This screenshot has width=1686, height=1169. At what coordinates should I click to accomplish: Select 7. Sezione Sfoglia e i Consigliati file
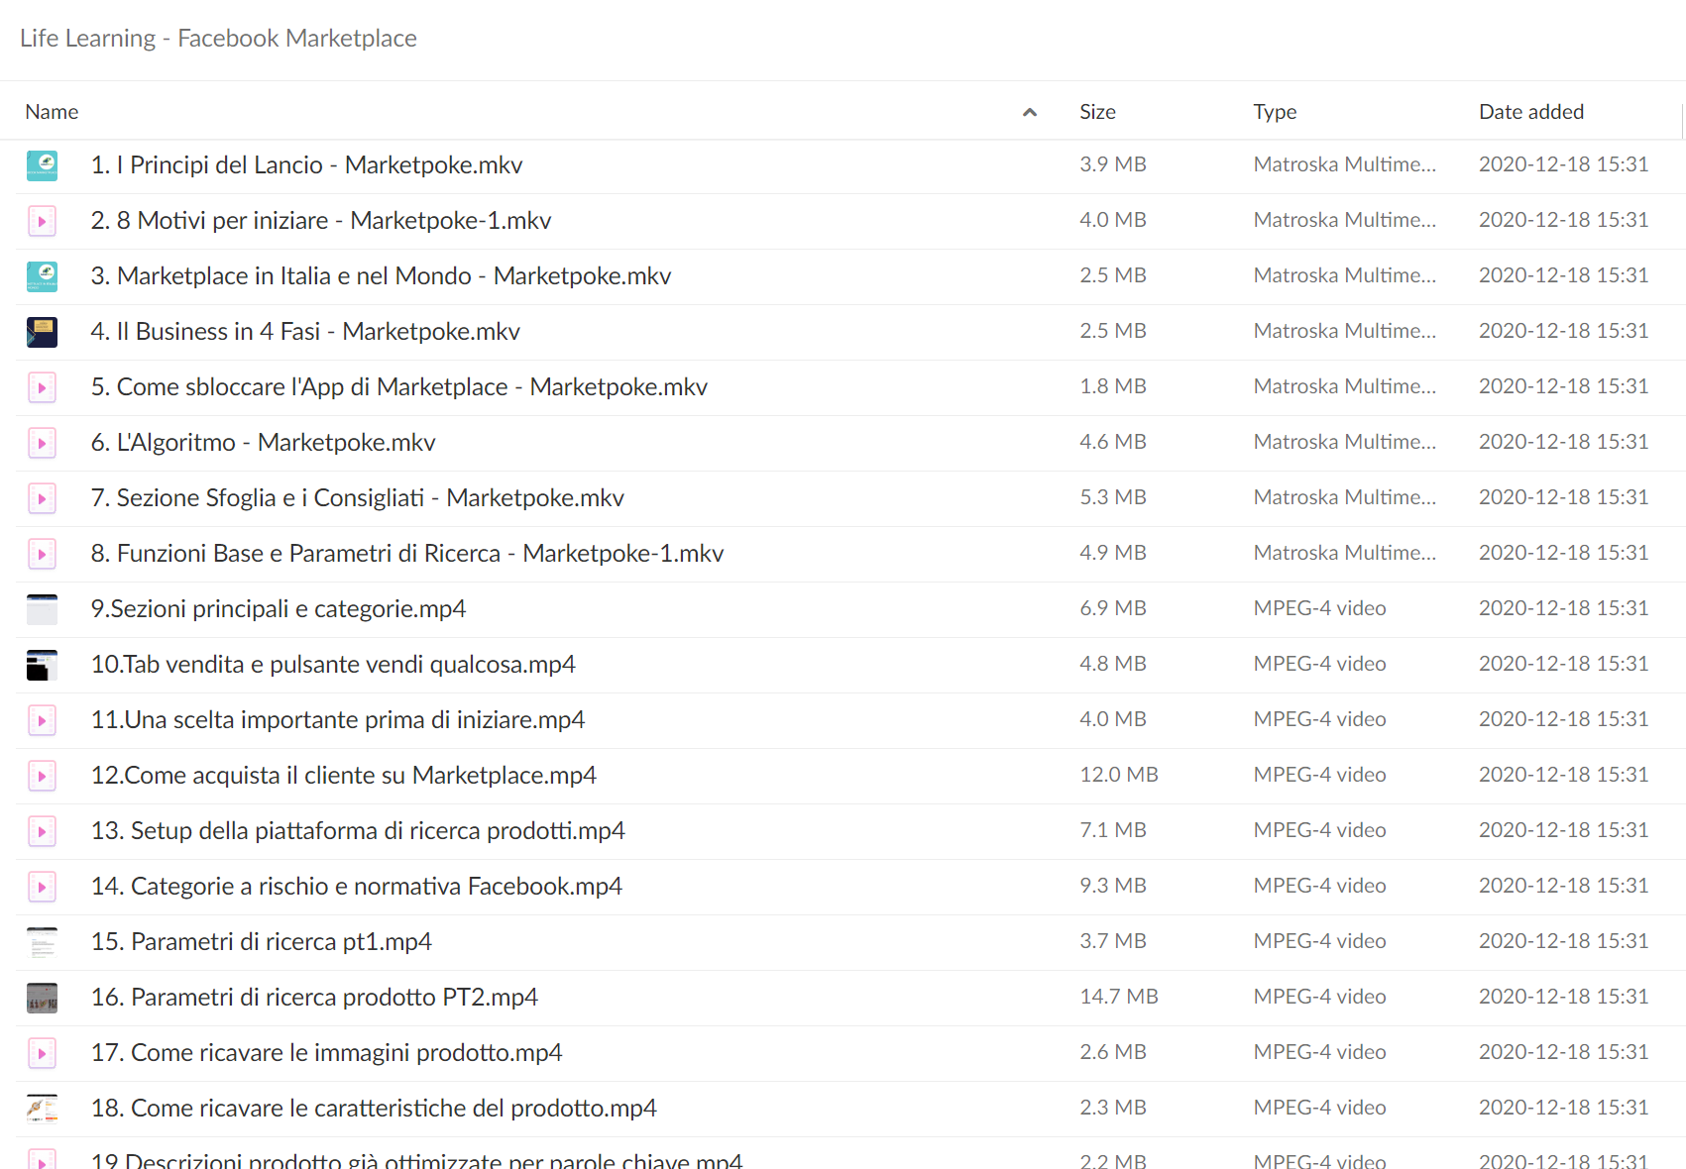click(358, 498)
